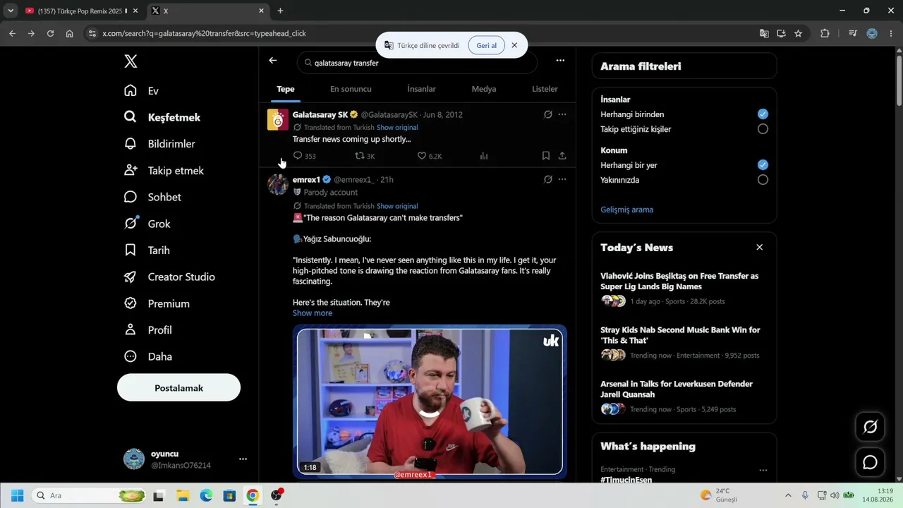
Task: Dismiss the Today's News panel
Action: [x=760, y=248]
